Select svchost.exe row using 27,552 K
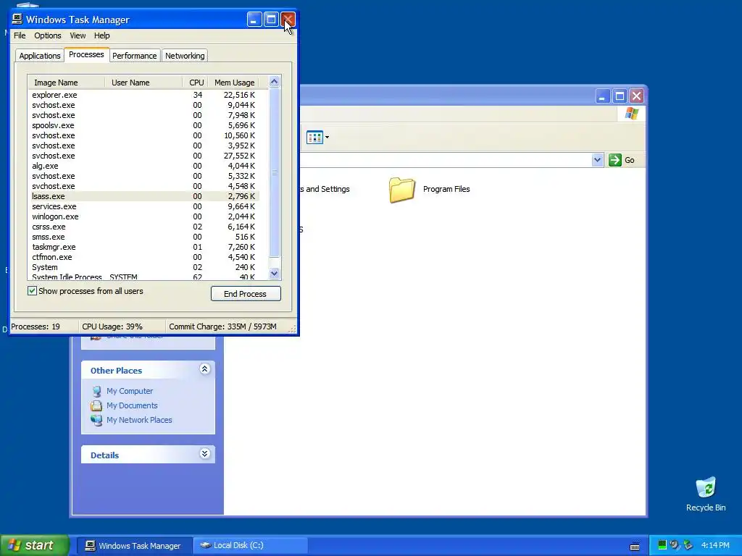Screen dimensions: 742x556 (x=144, y=156)
